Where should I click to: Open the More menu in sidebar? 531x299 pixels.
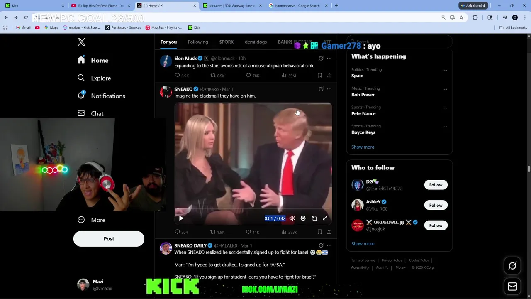(x=92, y=220)
